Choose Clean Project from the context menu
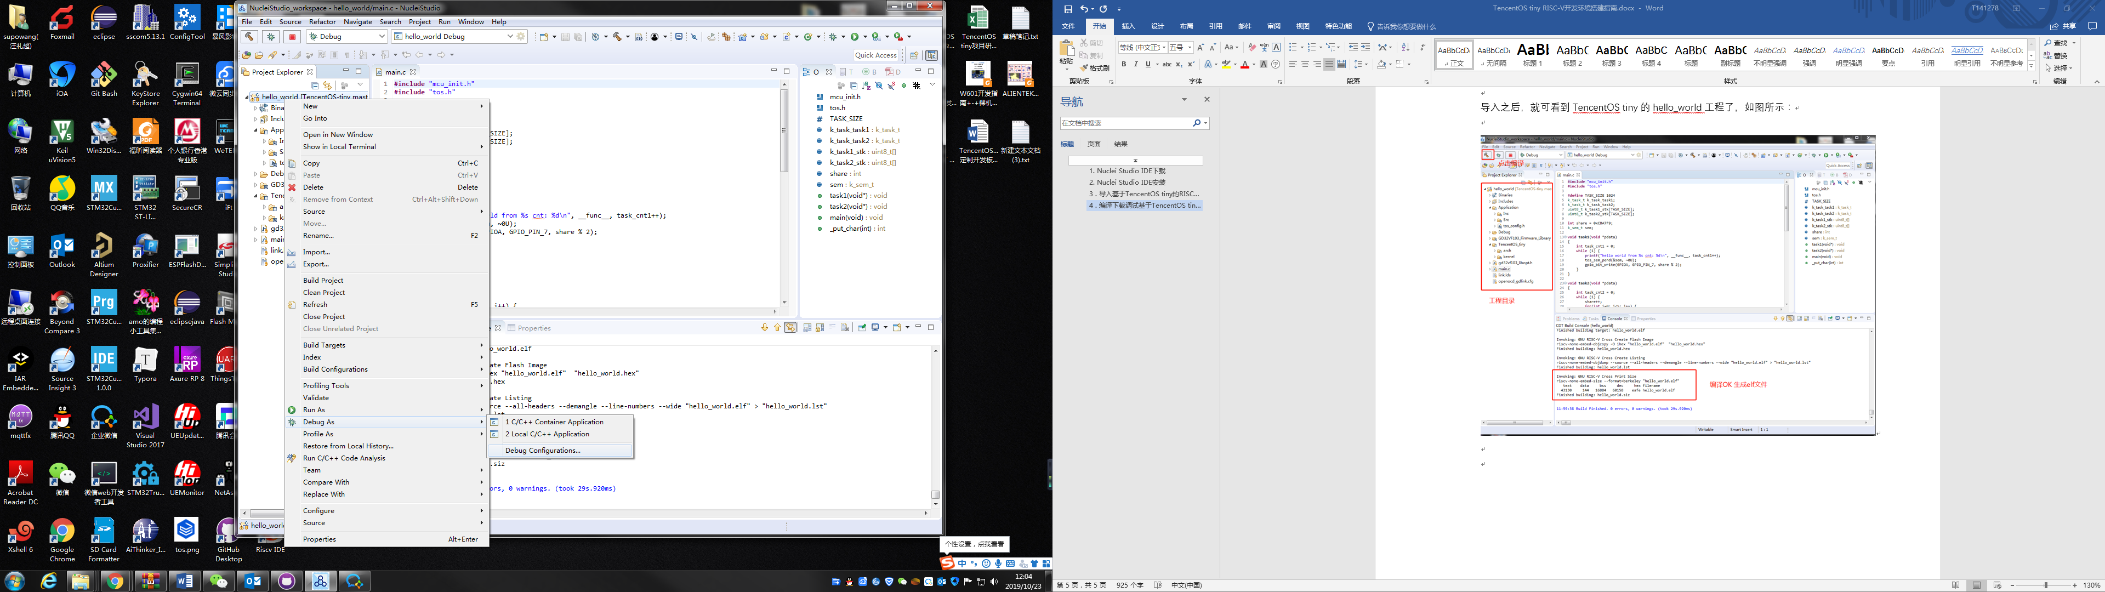 click(323, 293)
